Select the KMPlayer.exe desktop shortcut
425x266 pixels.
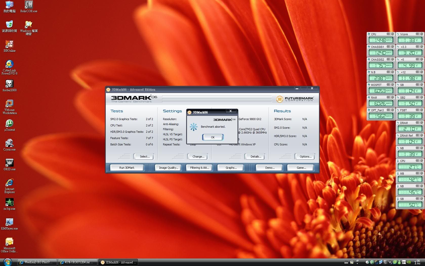9,224
